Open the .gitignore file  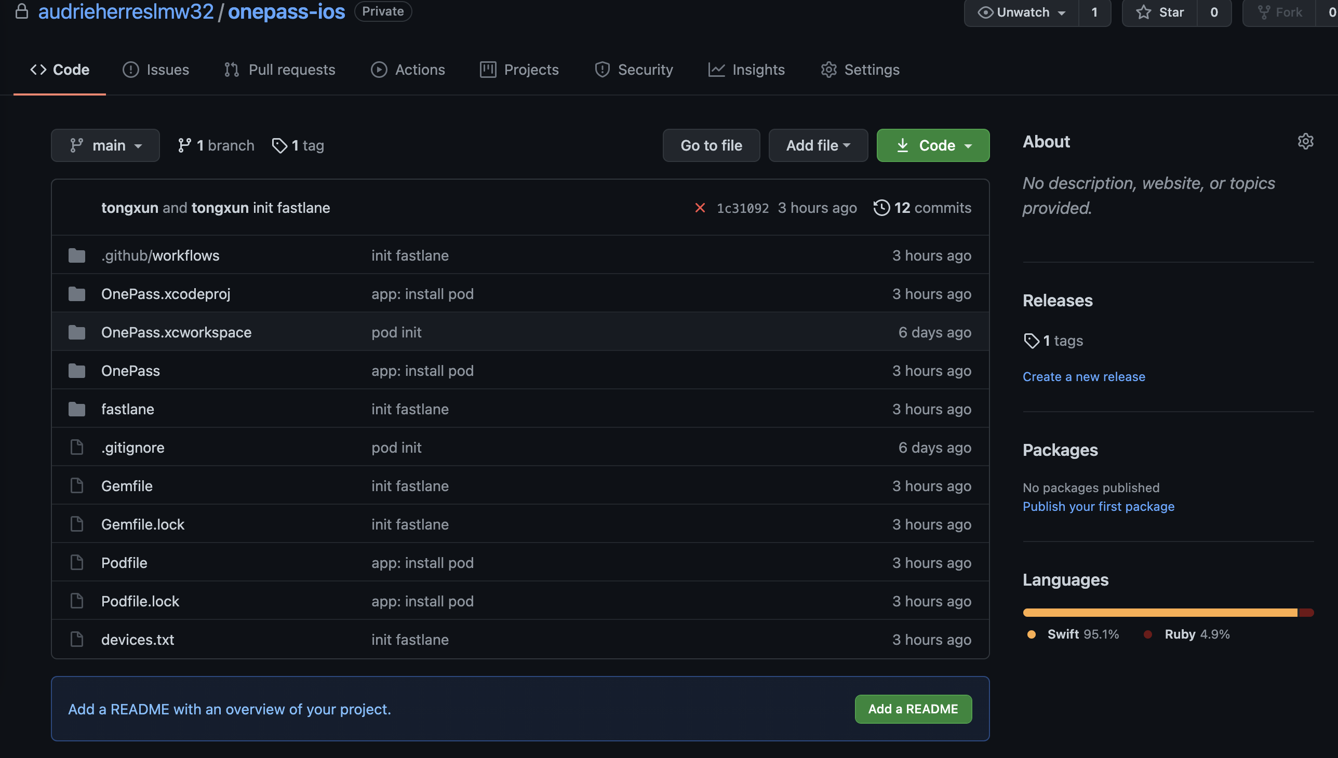tap(133, 448)
